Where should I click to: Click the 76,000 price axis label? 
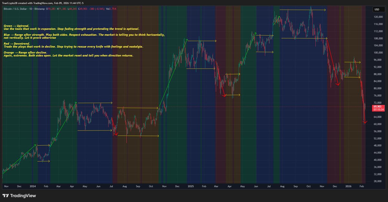pyautogui.click(x=377, y=96)
